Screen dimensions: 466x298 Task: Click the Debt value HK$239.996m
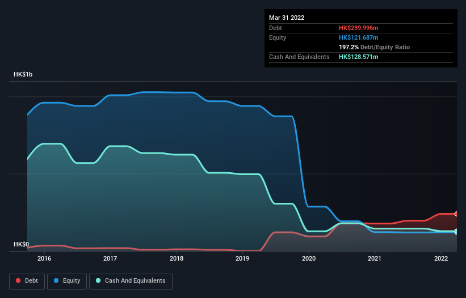tap(358, 28)
